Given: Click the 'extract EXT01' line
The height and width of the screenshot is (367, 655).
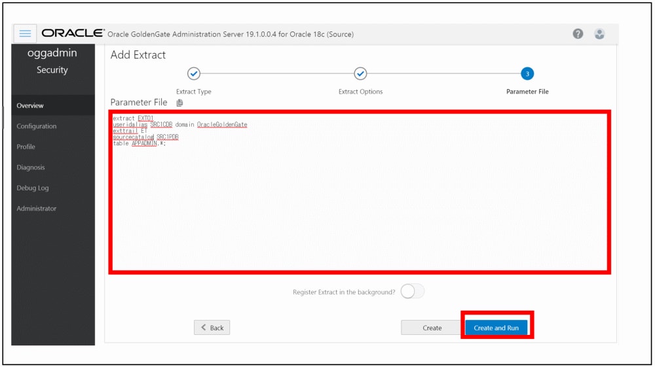Looking at the screenshot, I should (133, 118).
